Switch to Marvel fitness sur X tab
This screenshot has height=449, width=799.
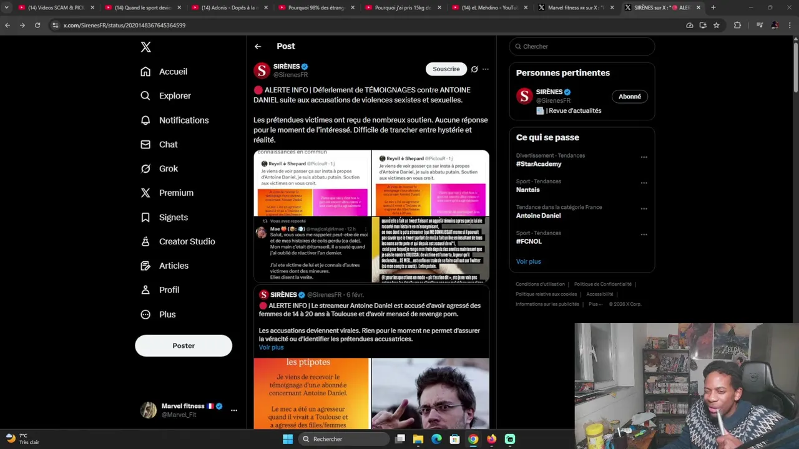click(576, 7)
